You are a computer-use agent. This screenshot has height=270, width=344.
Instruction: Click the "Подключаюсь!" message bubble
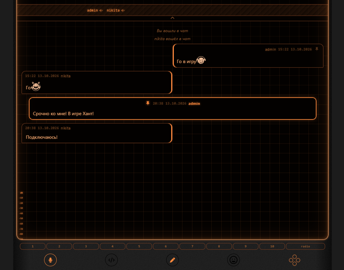point(97,133)
